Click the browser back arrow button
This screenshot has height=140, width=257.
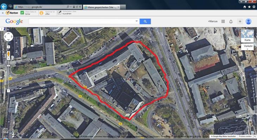[x=4, y=7]
